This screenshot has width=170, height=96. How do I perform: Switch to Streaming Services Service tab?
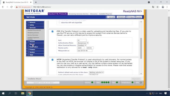coord(78,14)
